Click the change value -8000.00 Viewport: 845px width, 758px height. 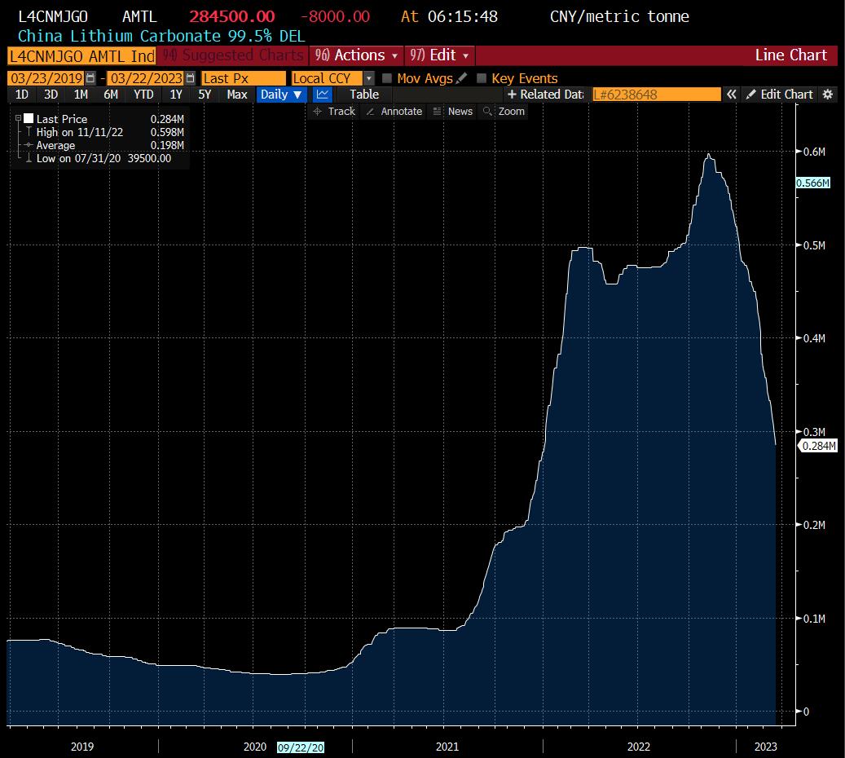click(x=335, y=17)
